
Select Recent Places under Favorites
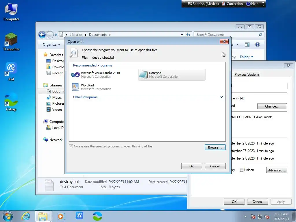pyautogui.click(x=55, y=73)
